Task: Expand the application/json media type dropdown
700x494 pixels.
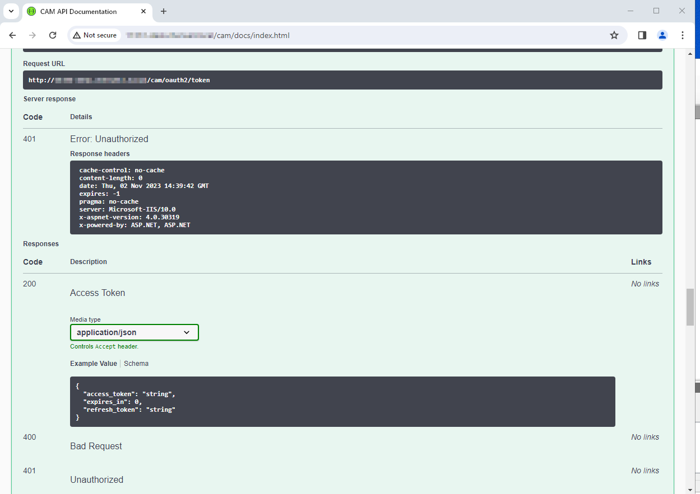Action: click(134, 332)
